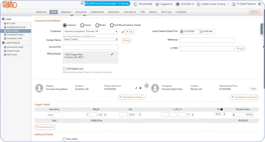265x142 pixels.
Task: Click the bullet icon next to Unpaid Loads
Action: pyautogui.click(x=5, y=51)
